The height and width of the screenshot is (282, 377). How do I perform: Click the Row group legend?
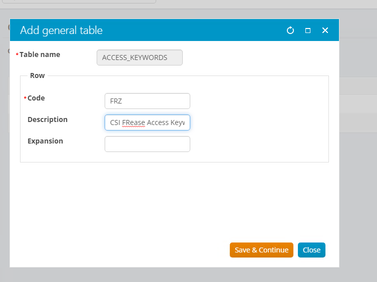[x=37, y=75]
